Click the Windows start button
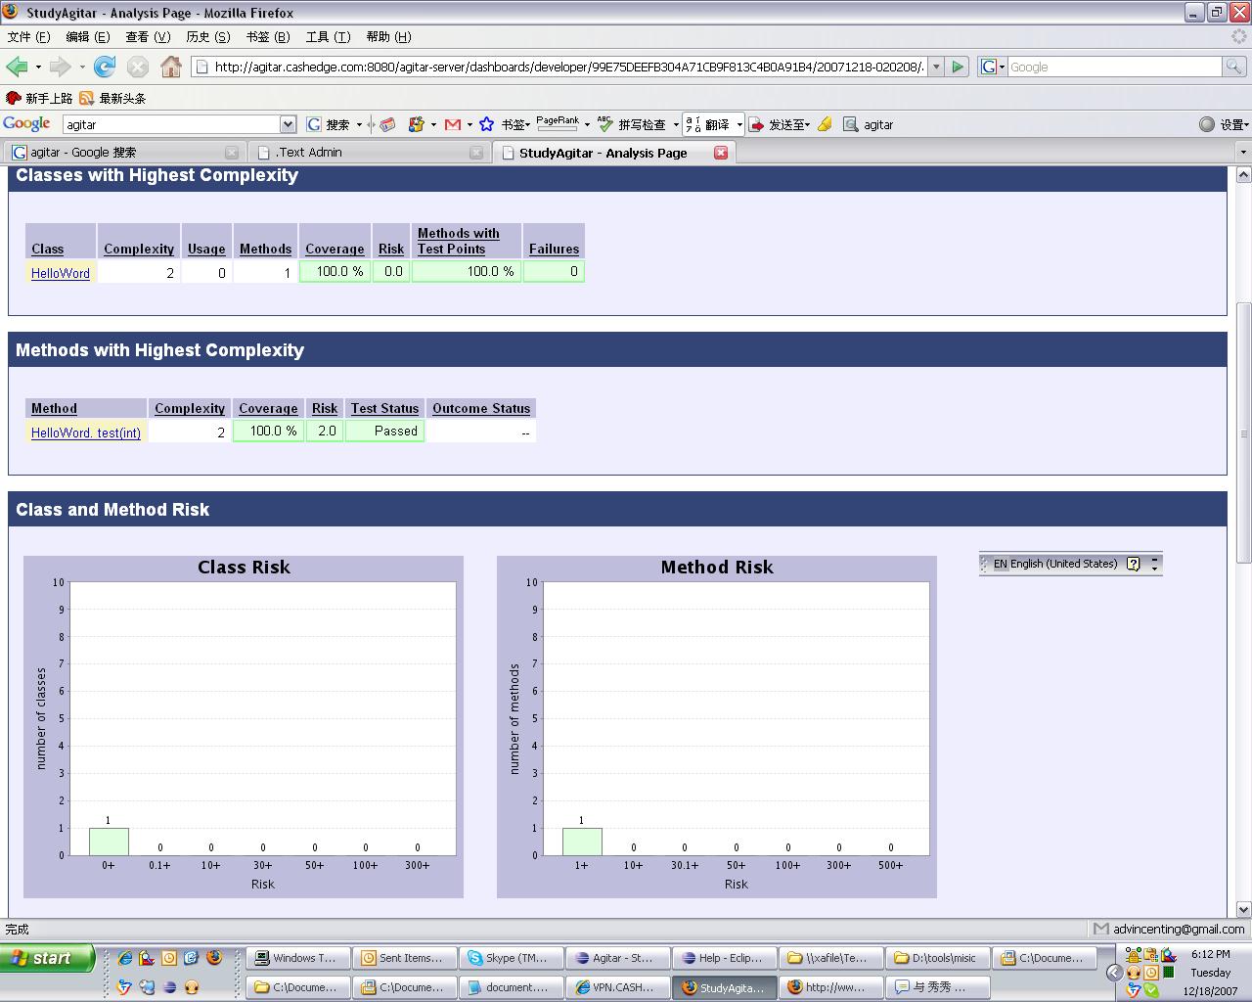Screen dimensions: 1252x1002 [x=47, y=958]
